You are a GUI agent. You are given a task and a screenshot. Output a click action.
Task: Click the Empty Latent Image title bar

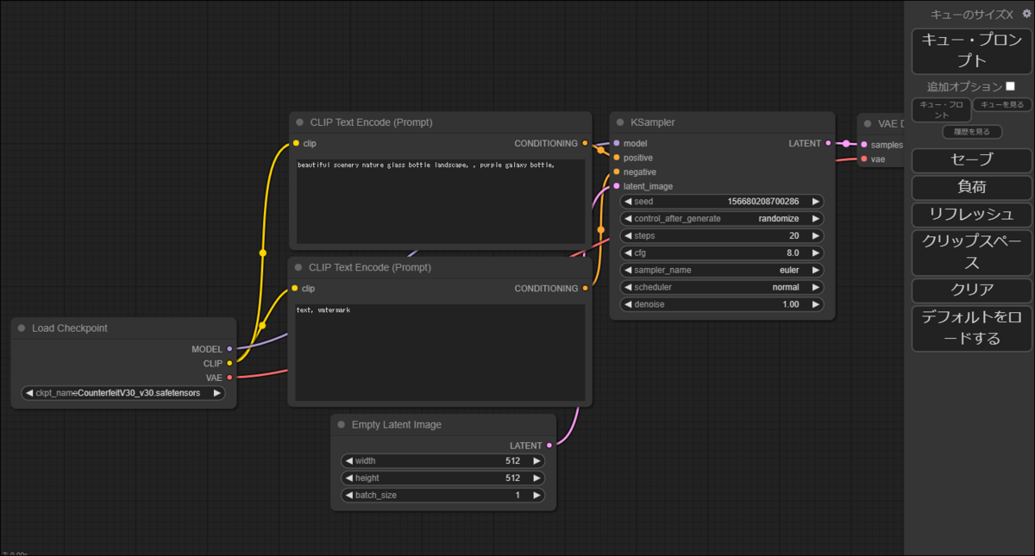click(443, 425)
